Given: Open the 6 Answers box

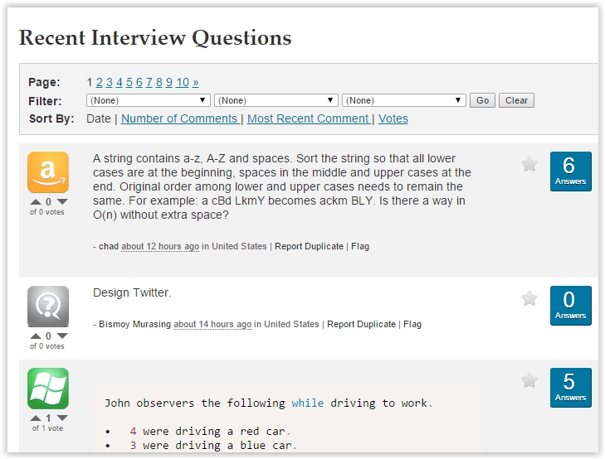Looking at the screenshot, I should (x=570, y=171).
